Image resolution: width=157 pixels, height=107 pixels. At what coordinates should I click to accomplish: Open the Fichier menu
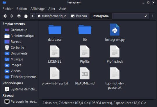pyautogui.click(x=8, y=9)
